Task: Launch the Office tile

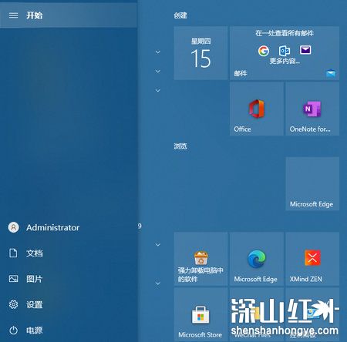Action: click(x=257, y=109)
